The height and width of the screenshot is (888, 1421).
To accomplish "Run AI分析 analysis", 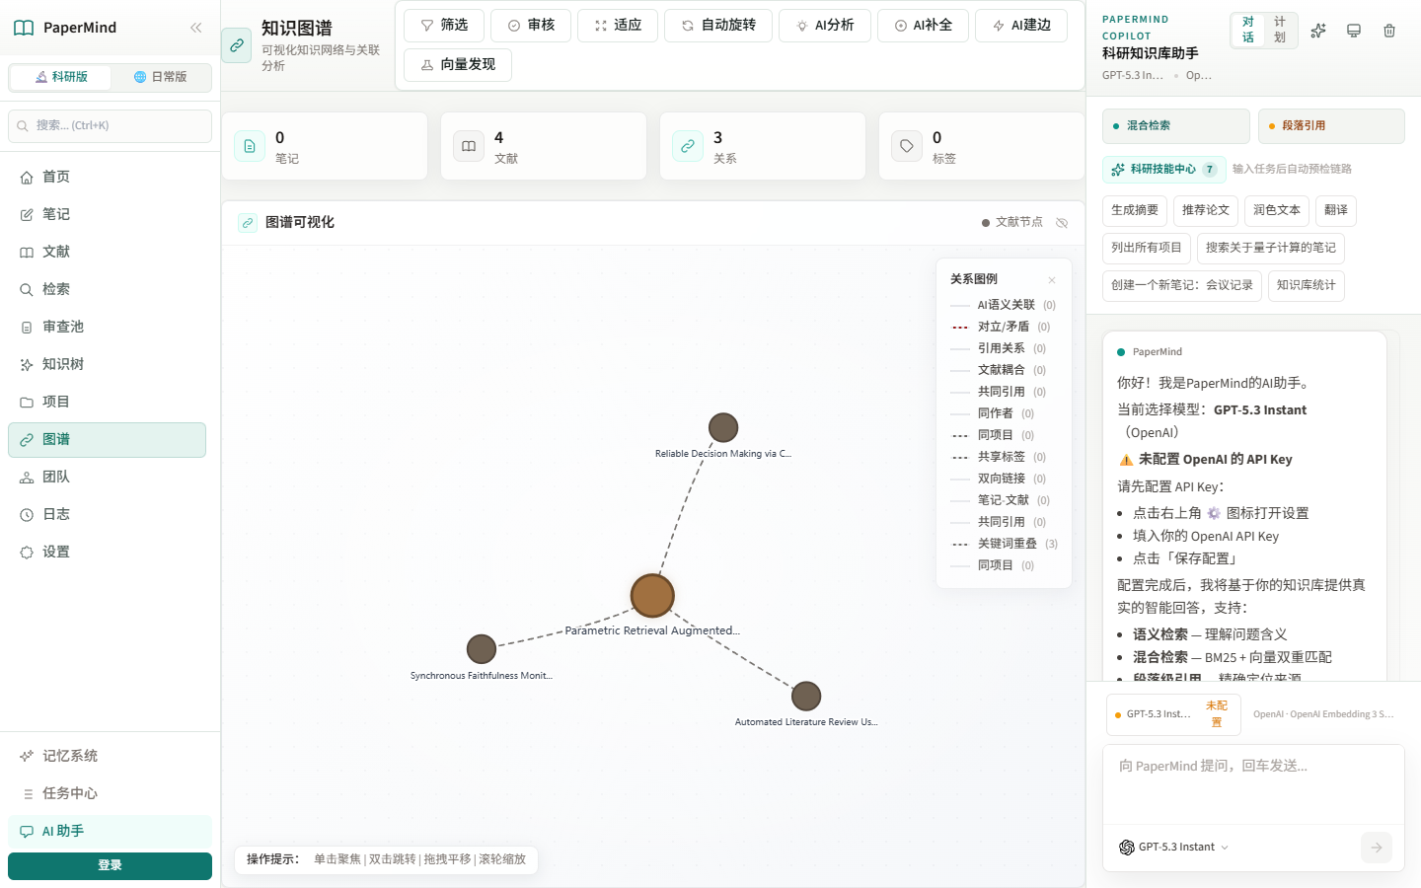I will coord(825,25).
